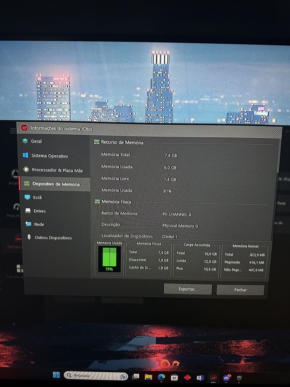Click the Memória Total value 7,4 GB

point(171,156)
